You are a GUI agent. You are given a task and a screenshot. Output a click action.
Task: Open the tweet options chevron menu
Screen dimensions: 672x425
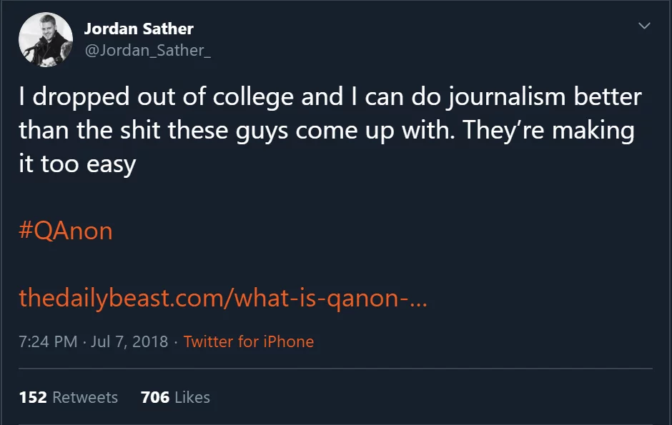click(644, 26)
